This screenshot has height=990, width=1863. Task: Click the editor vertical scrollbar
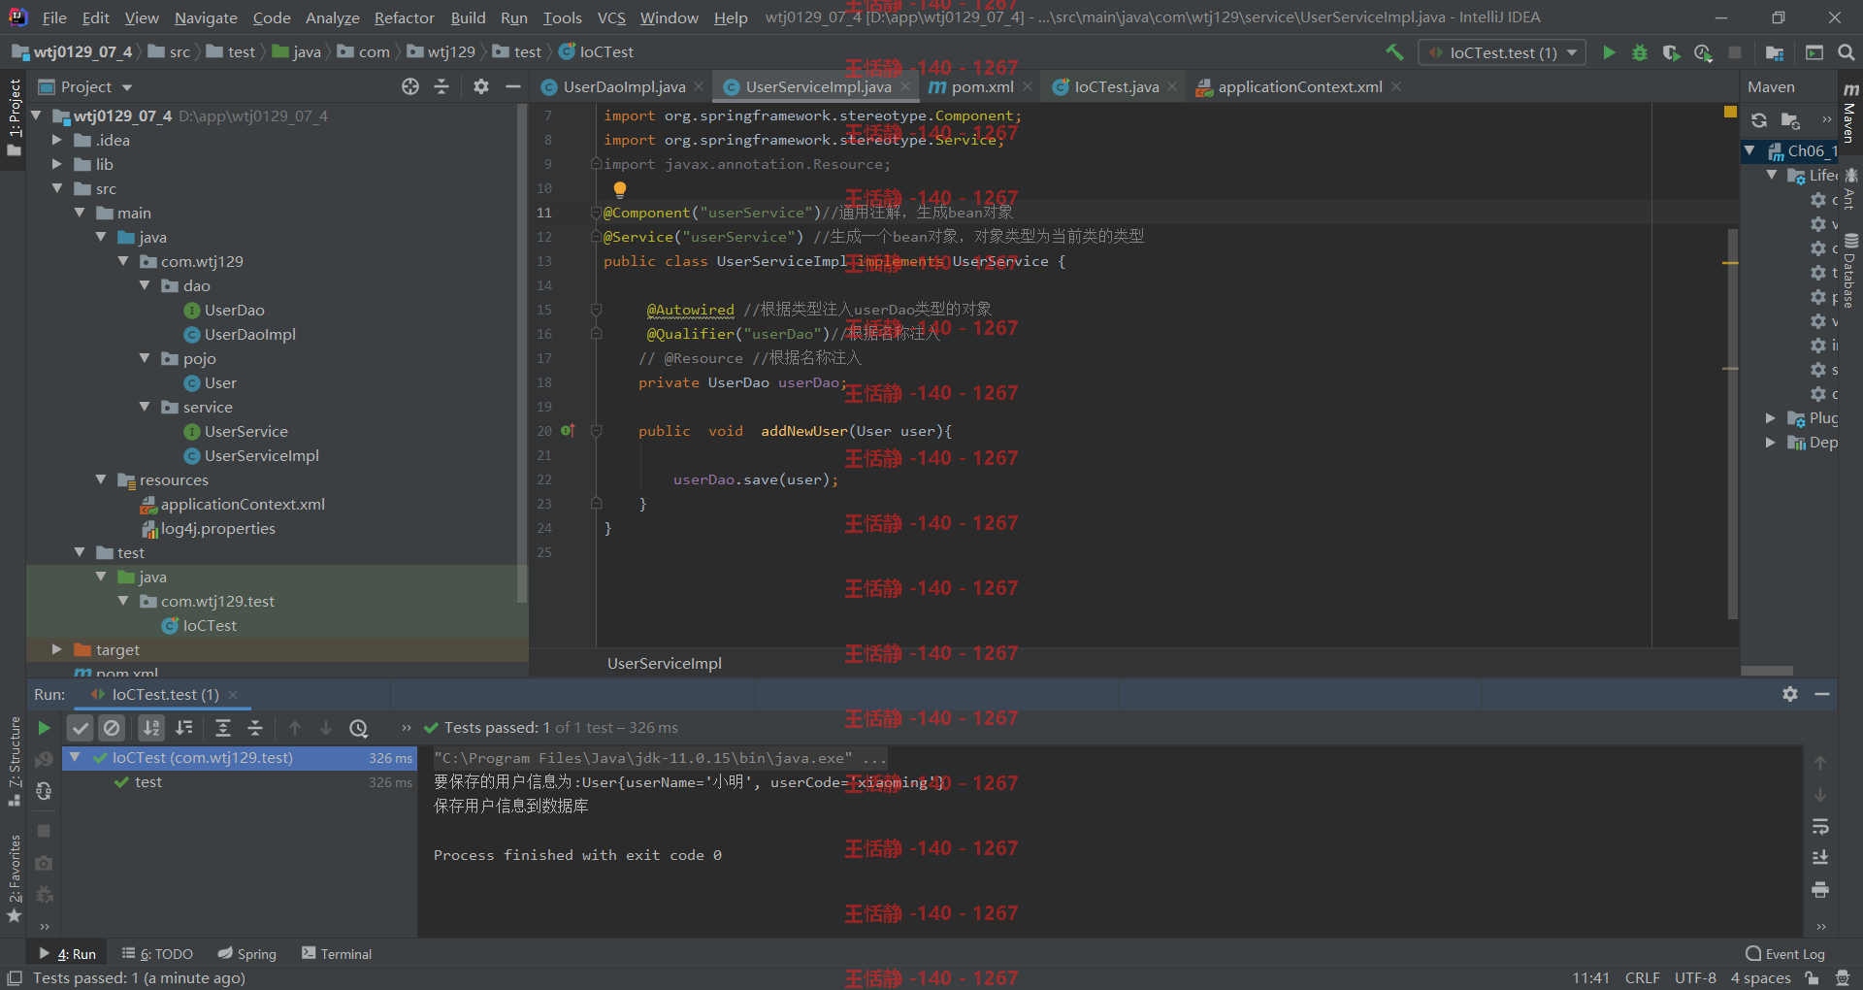pos(1732,423)
